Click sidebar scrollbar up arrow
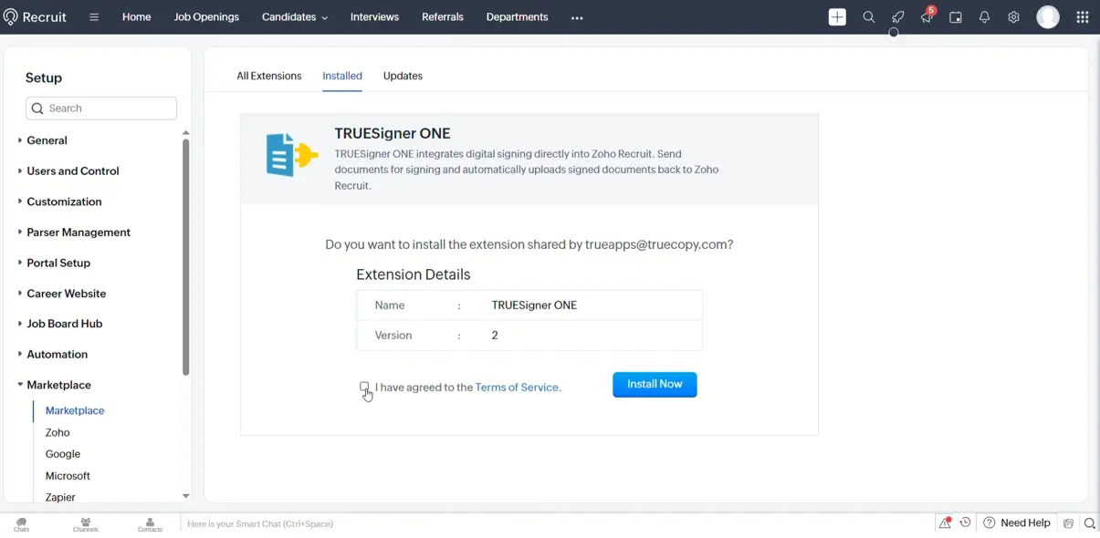The image size is (1100, 538). (x=186, y=133)
